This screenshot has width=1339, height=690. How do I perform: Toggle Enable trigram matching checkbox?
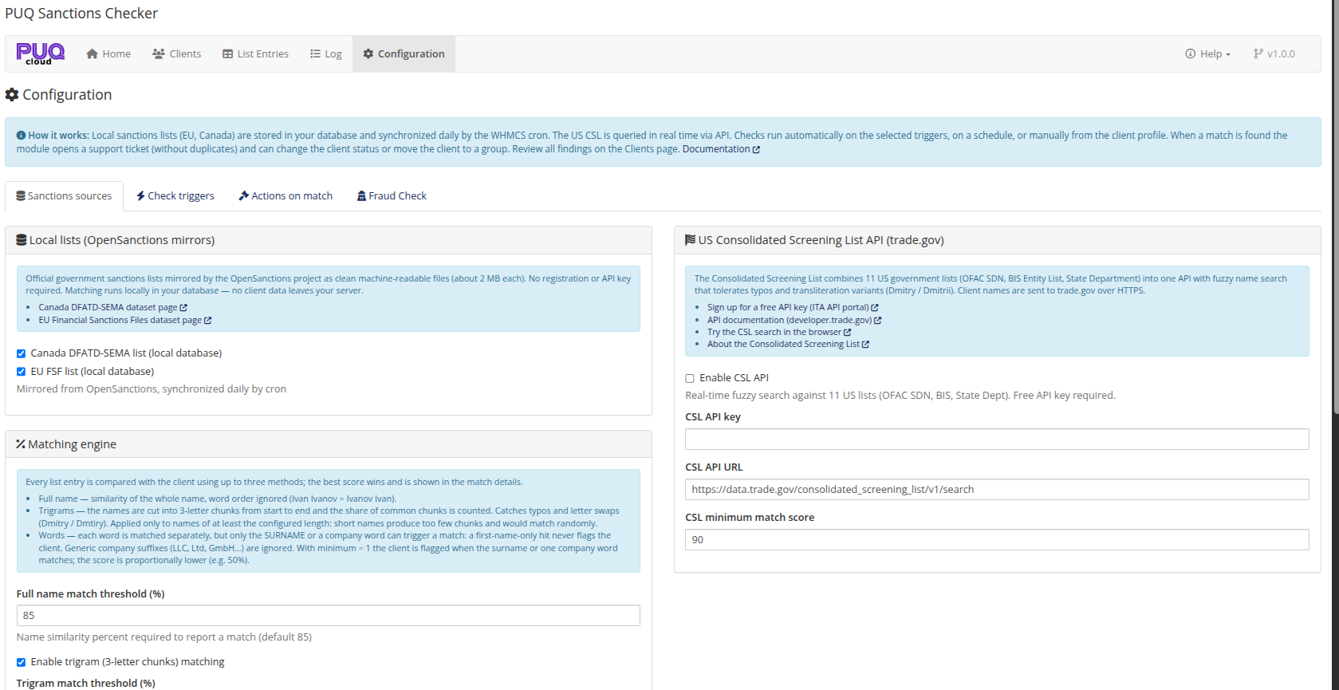pyautogui.click(x=21, y=662)
